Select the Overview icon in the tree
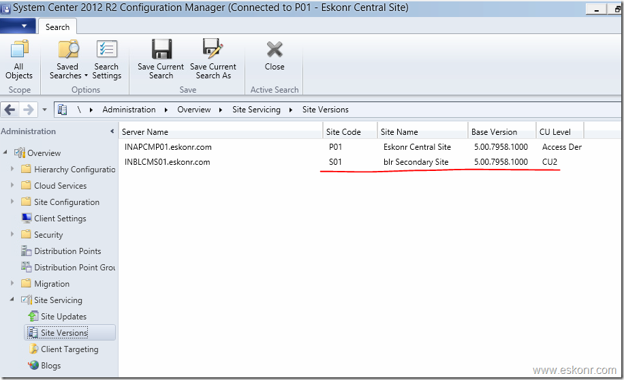 coord(20,153)
